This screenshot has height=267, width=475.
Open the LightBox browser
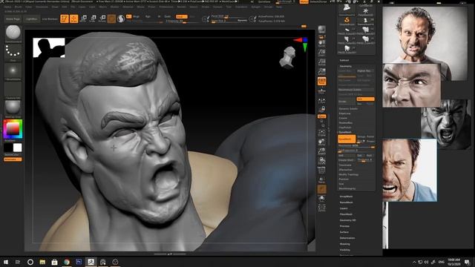(x=31, y=19)
